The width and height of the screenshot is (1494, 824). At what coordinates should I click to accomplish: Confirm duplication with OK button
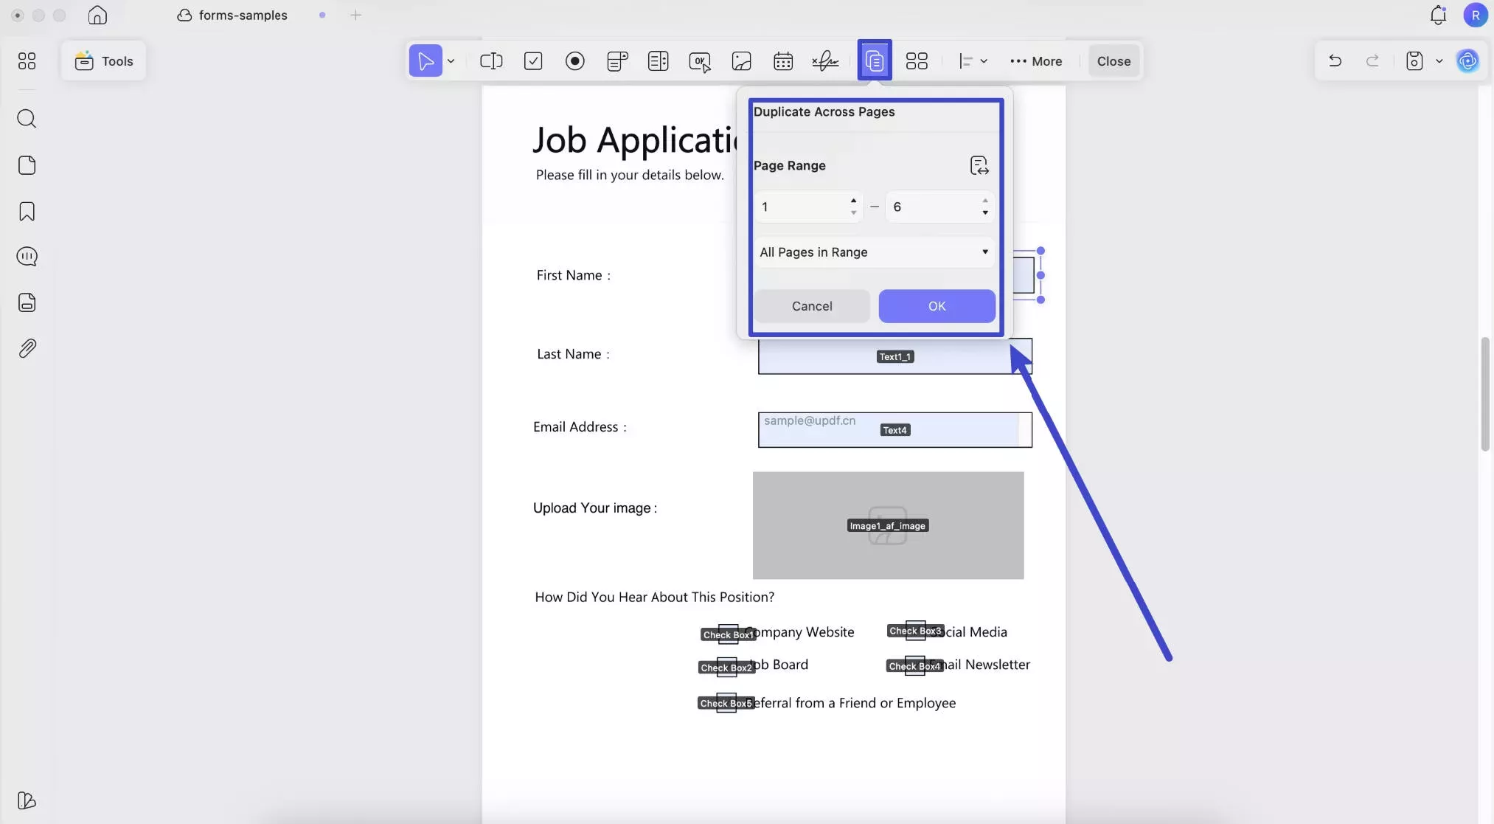tap(937, 306)
